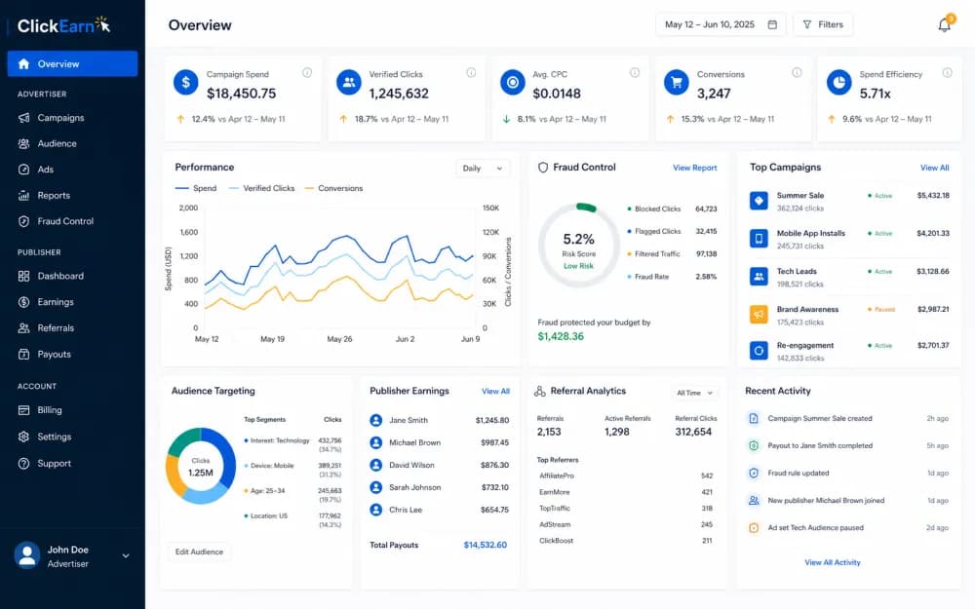Expand the John Doe account menu
The height and width of the screenshot is (609, 975).
[x=126, y=555]
